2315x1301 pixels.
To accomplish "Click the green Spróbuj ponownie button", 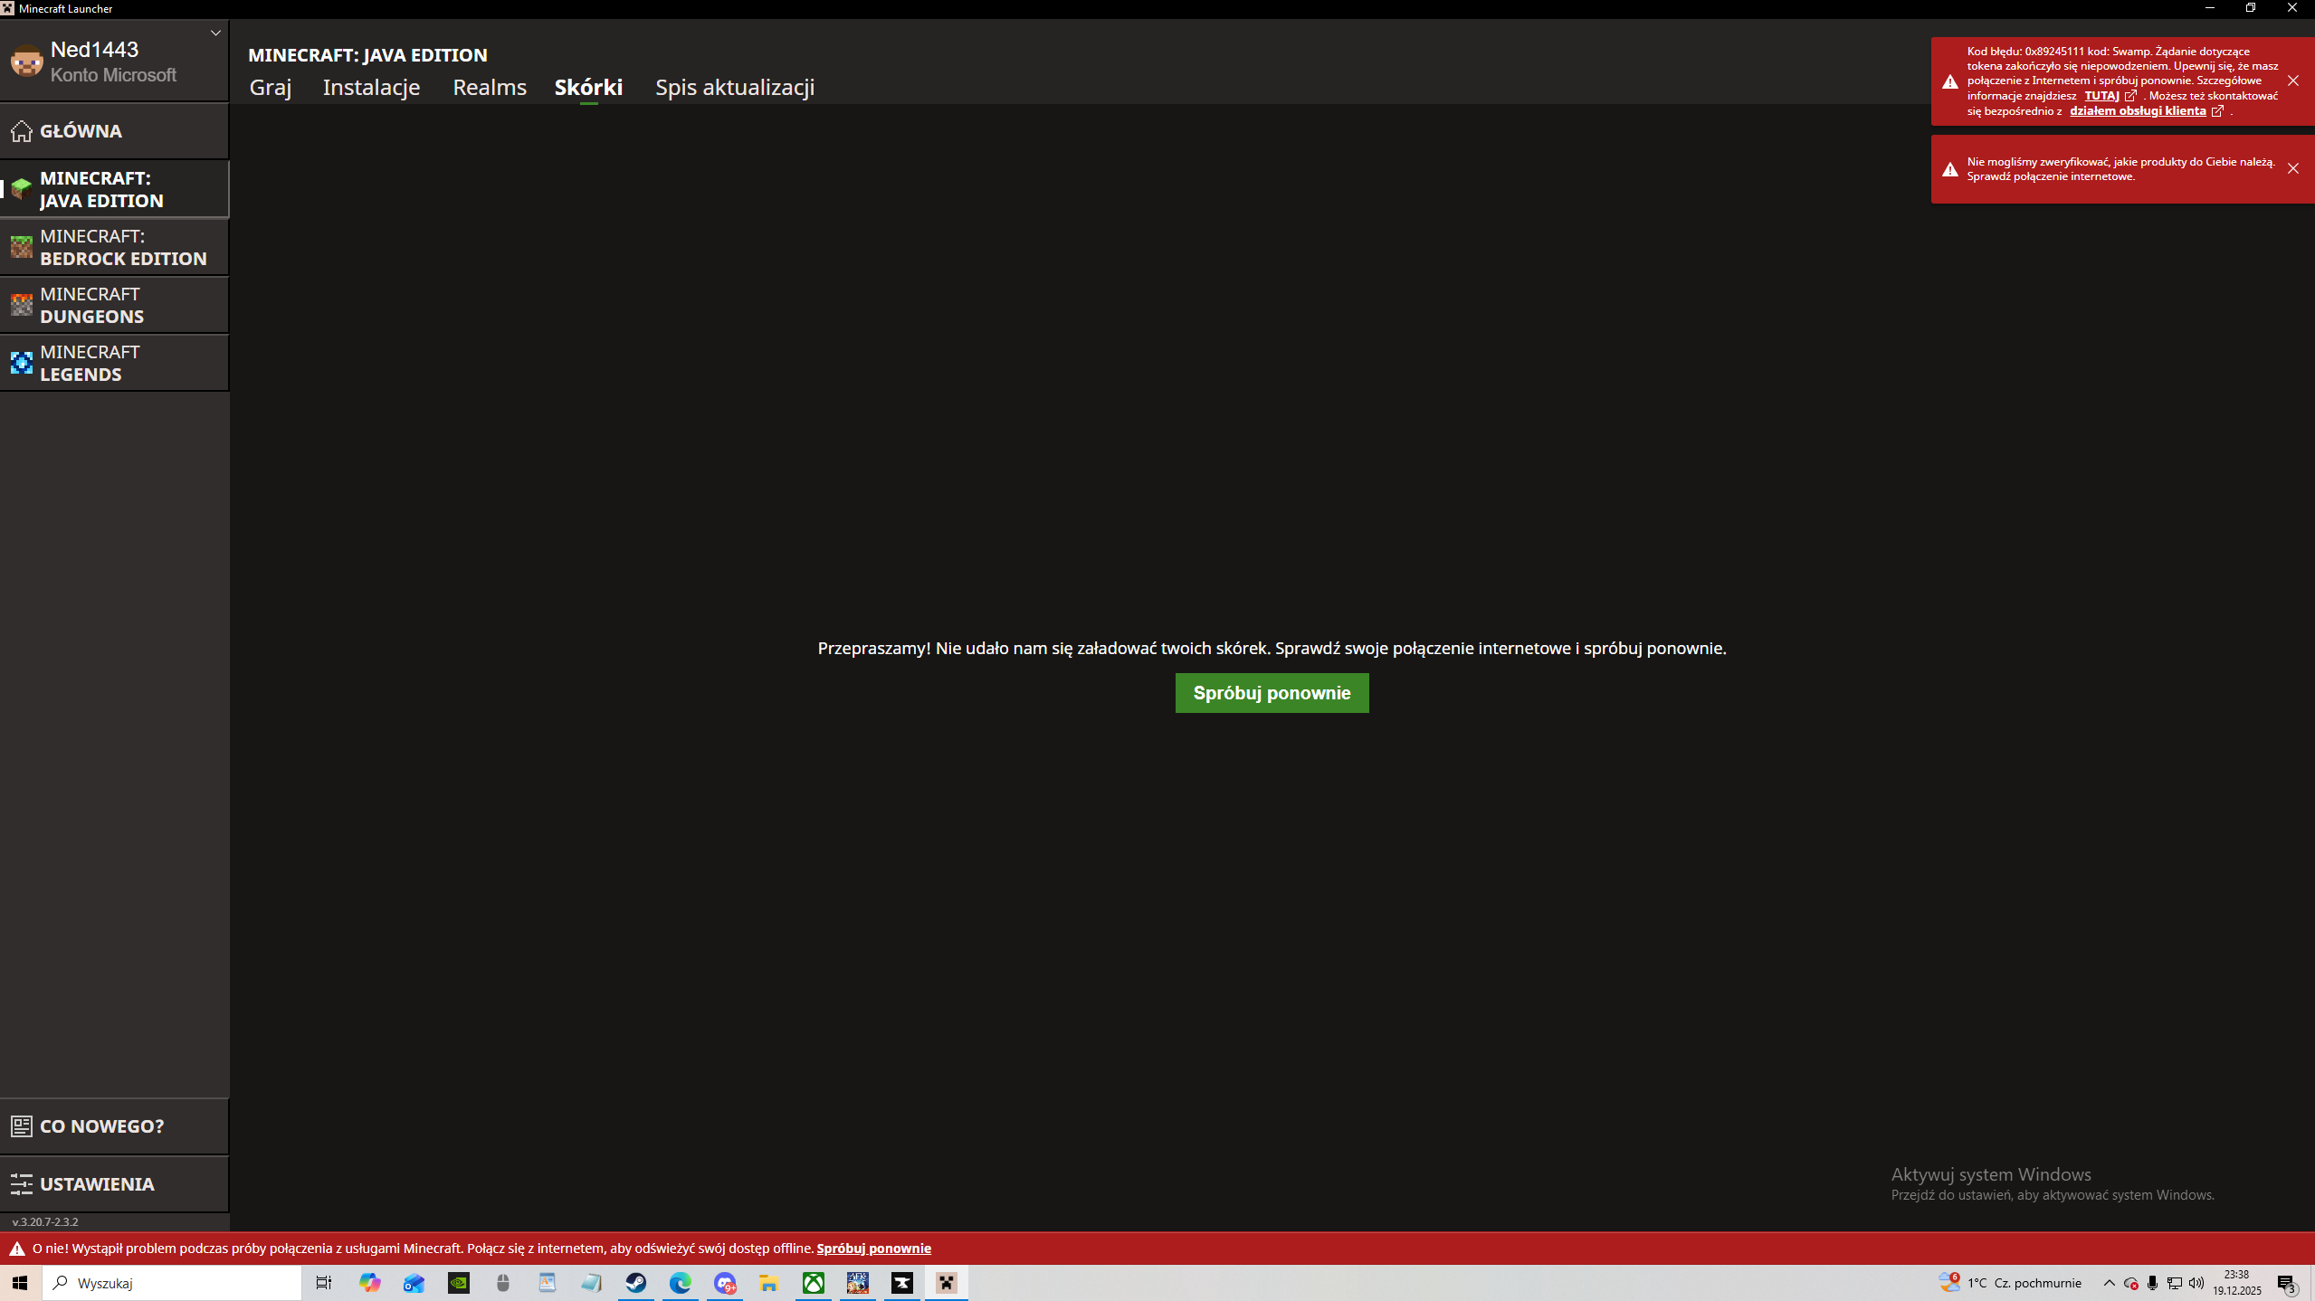I will click(1272, 693).
